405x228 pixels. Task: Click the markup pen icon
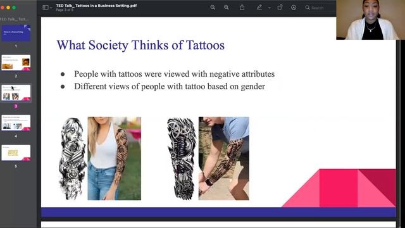pos(259,8)
